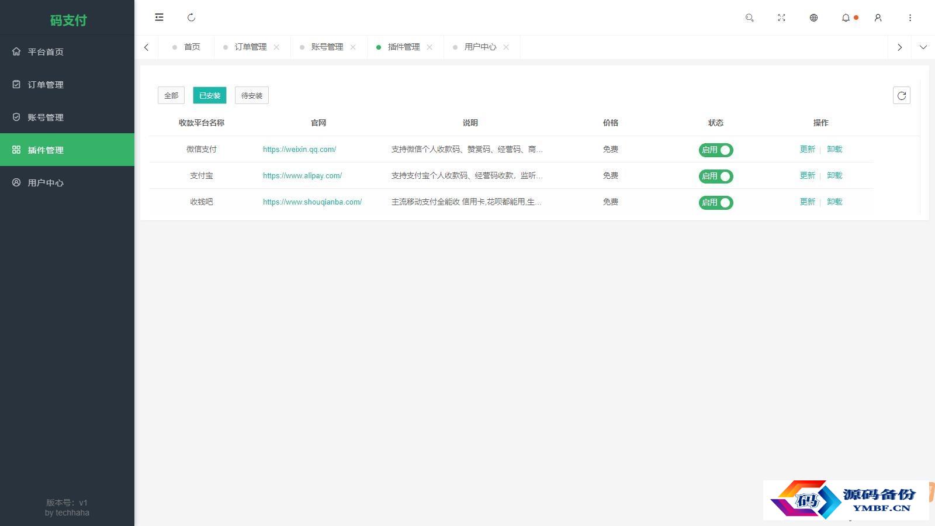Click the 微信支付 name cell
The image size is (935, 526).
tap(202, 149)
